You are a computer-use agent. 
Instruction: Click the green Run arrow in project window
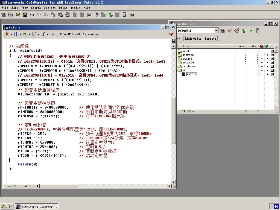click(x=251, y=31)
